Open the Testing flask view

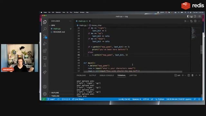[45, 65]
